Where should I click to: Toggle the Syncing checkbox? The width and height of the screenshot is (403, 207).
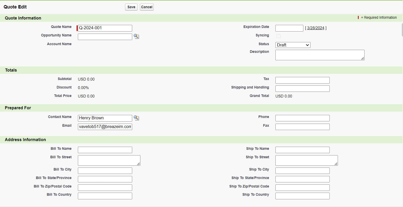[278, 36]
